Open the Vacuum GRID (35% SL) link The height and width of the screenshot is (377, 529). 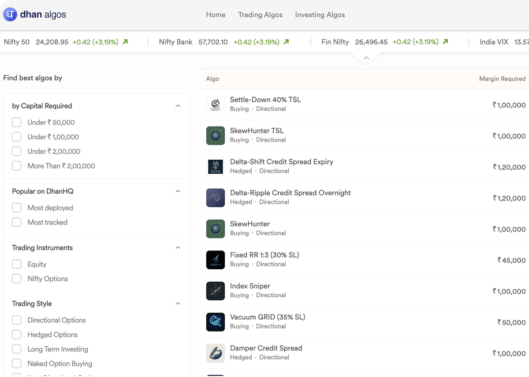tap(268, 317)
